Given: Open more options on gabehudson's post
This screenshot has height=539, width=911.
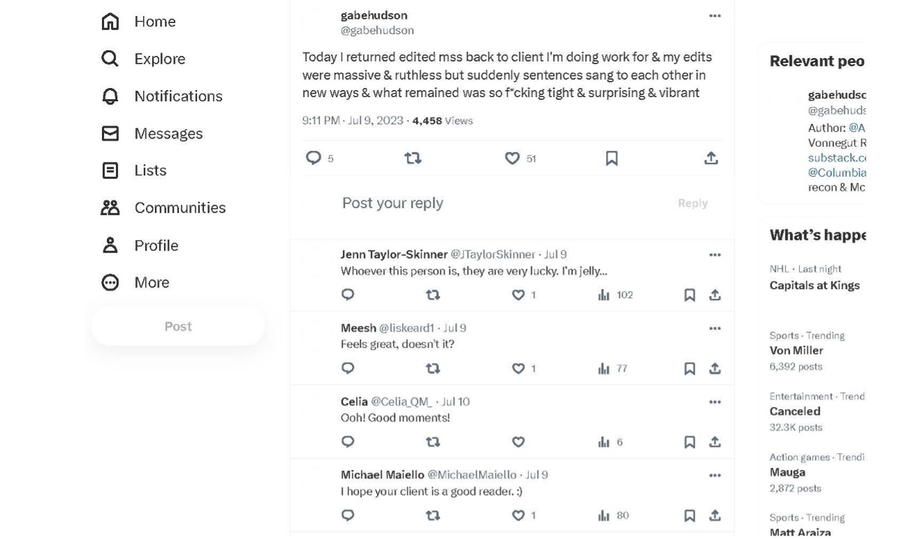Looking at the screenshot, I should tap(715, 15).
